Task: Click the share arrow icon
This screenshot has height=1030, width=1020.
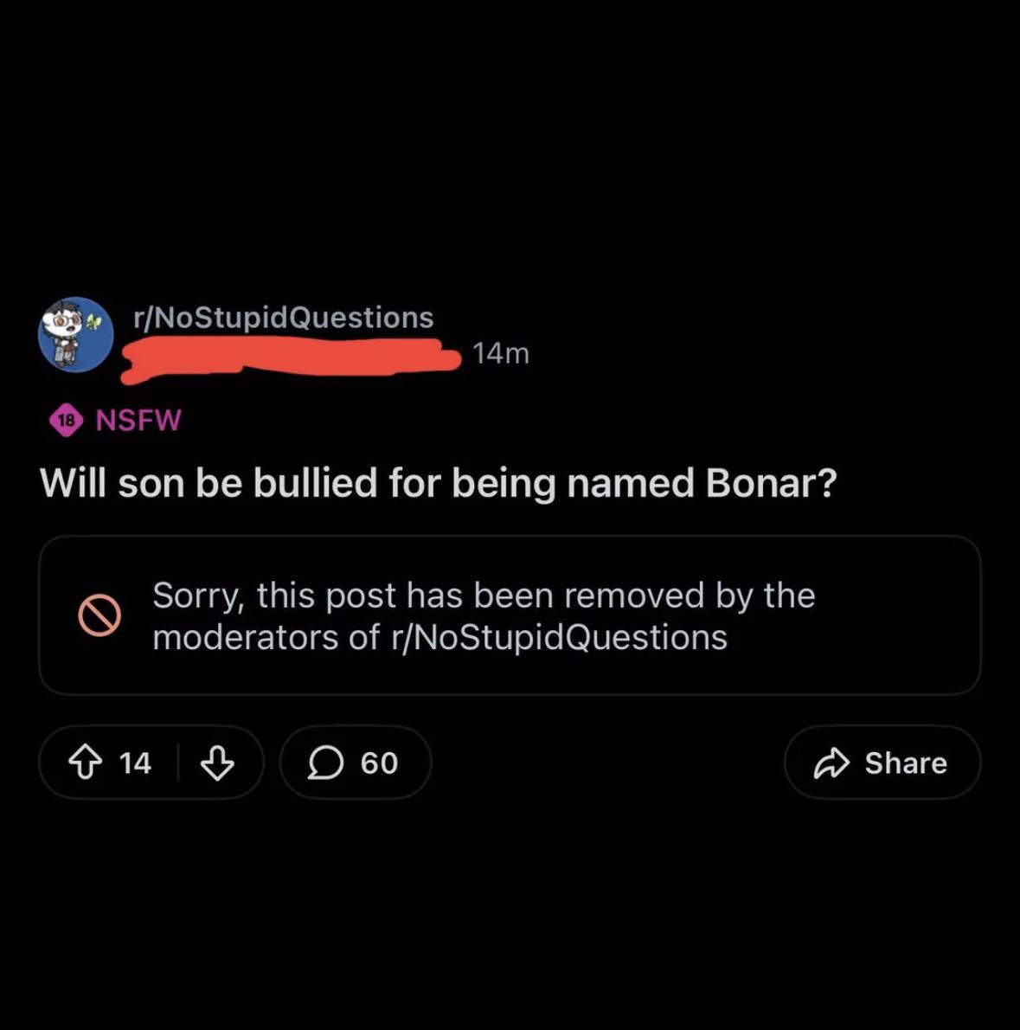Action: click(831, 763)
